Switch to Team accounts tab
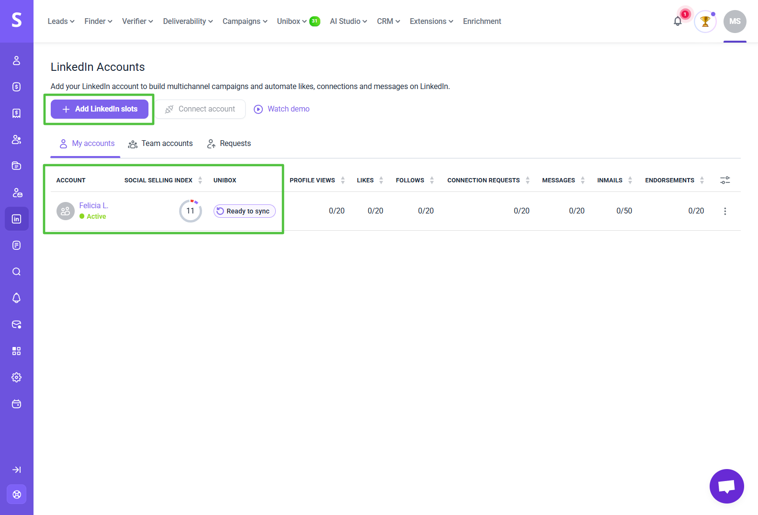Viewport: 758px width, 515px height. 160,144
